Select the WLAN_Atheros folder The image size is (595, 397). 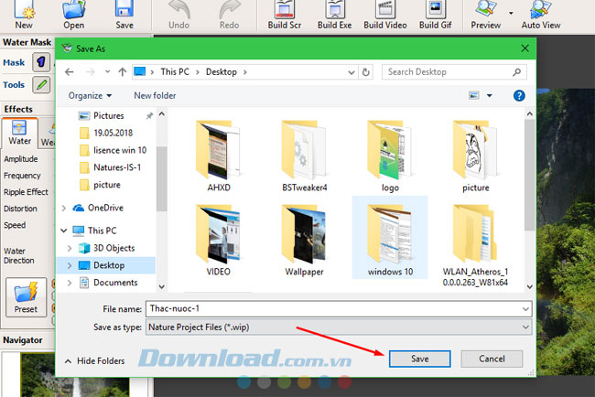(475, 245)
